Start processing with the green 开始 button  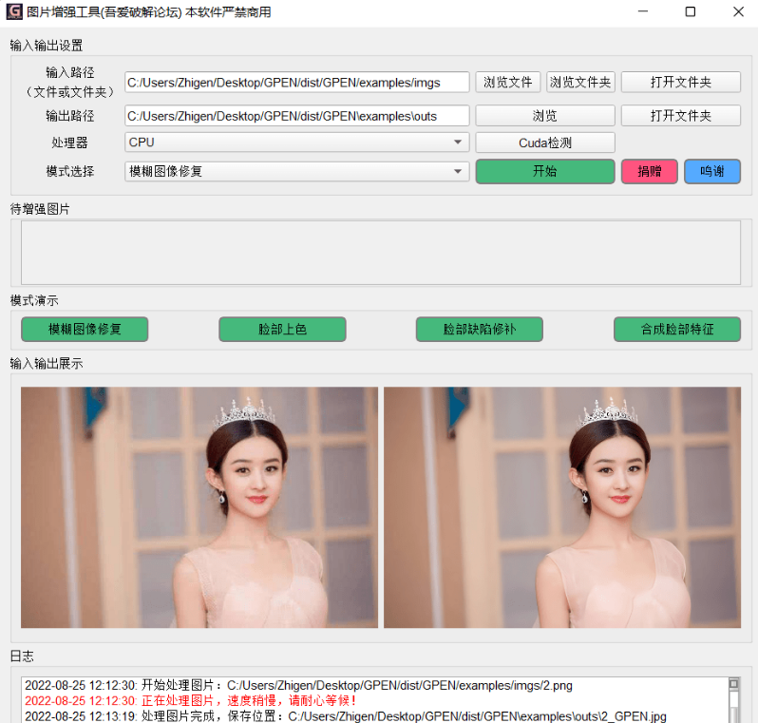545,171
